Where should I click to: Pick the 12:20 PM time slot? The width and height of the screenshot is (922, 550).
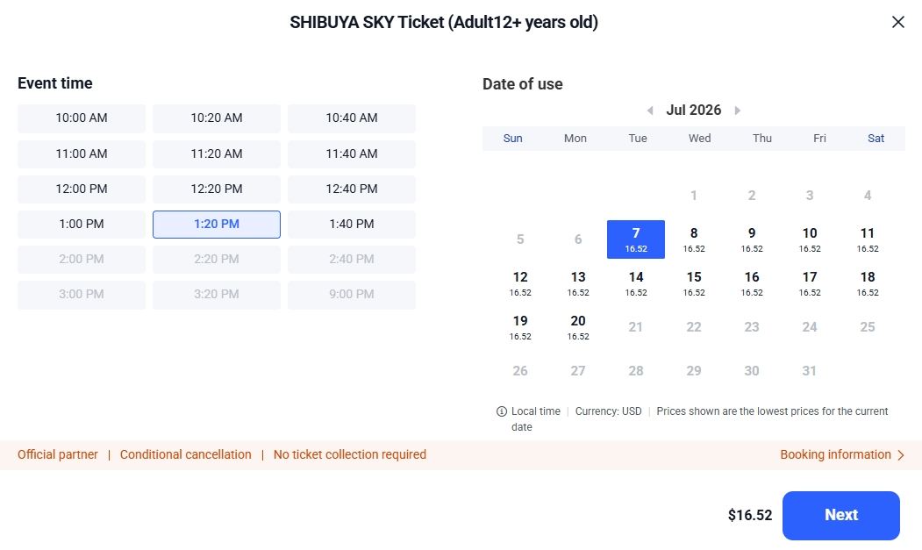pyautogui.click(x=217, y=189)
